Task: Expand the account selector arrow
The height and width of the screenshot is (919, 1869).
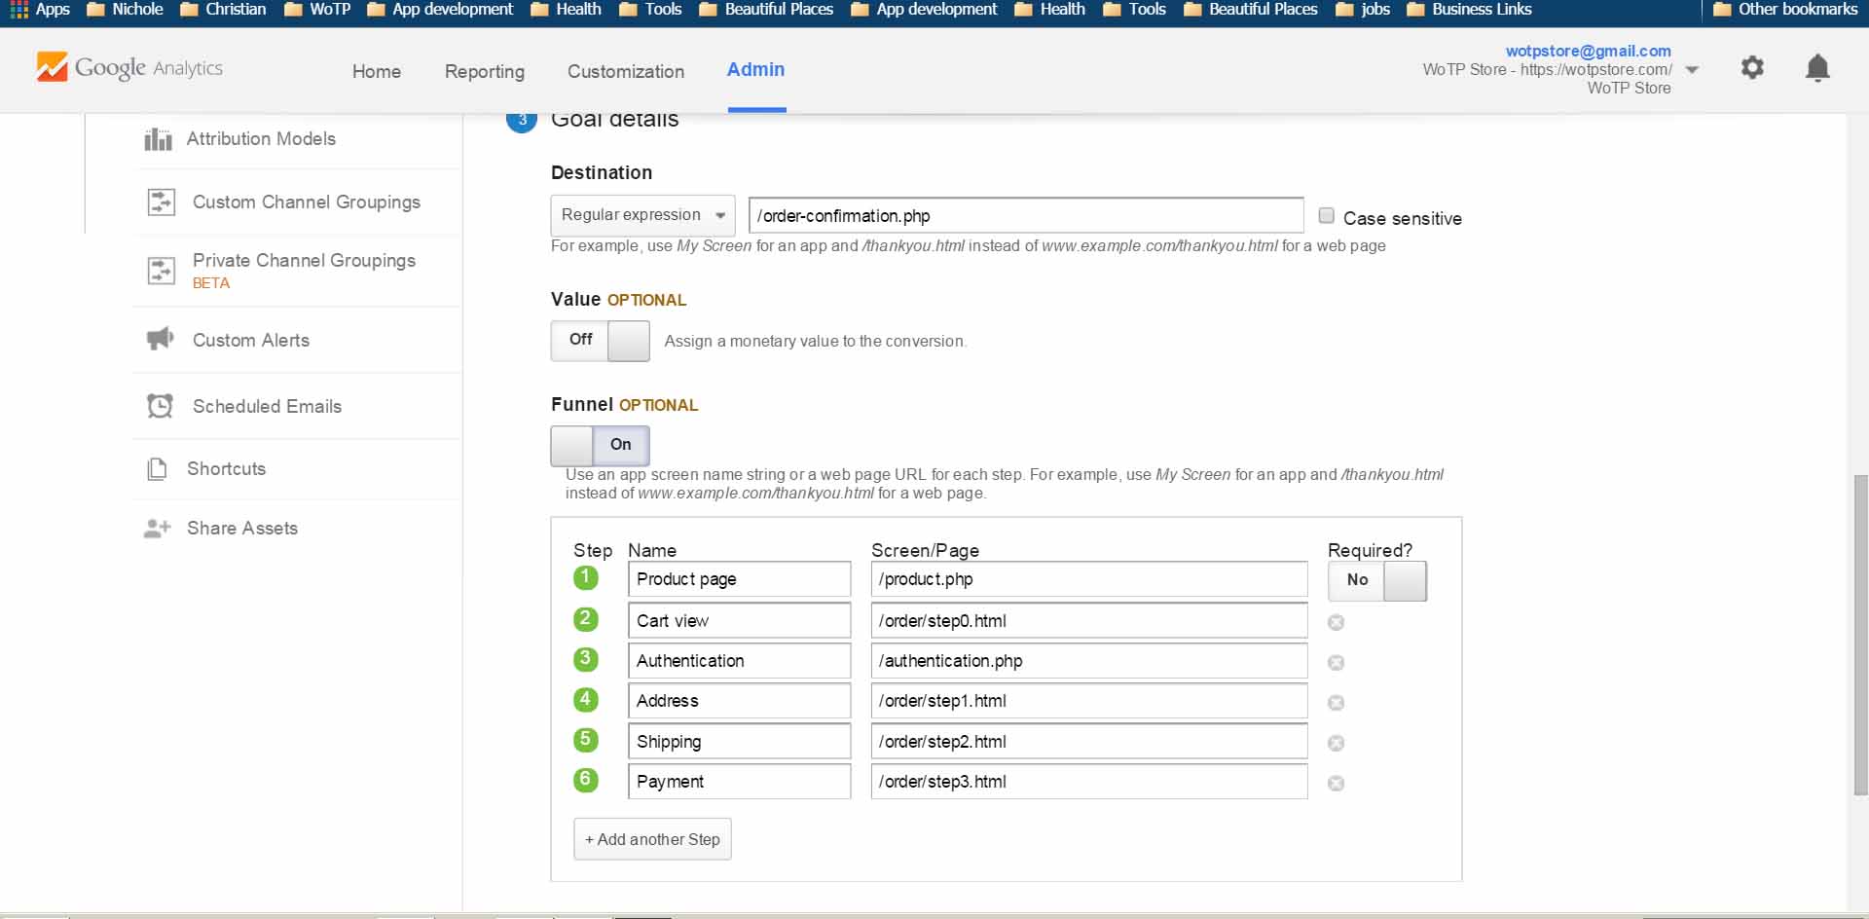Action: tap(1692, 69)
